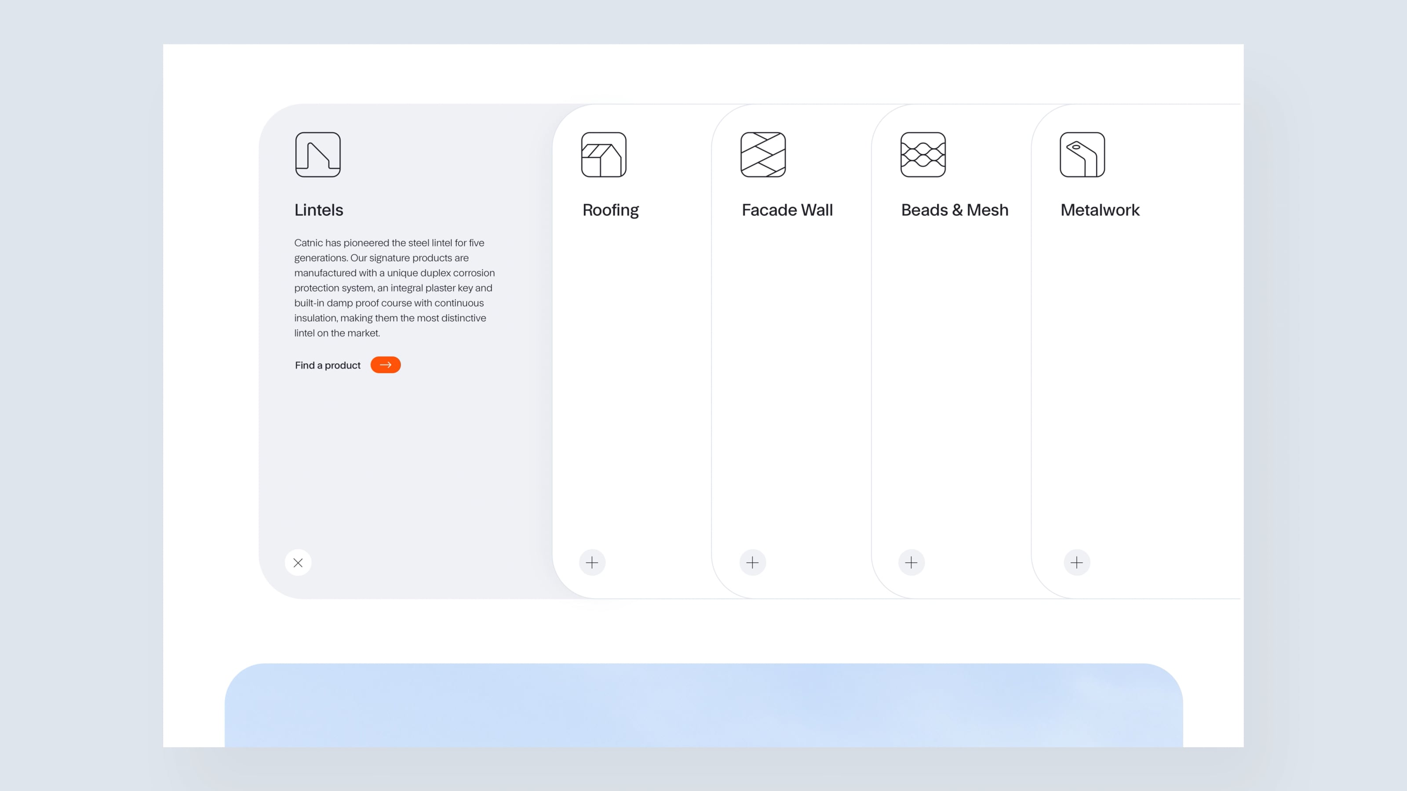The height and width of the screenshot is (791, 1407).
Task: Expand the Metalwork card plus button
Action: pyautogui.click(x=1076, y=562)
